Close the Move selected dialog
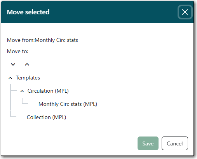This screenshot has width=197, height=159. click(185, 12)
